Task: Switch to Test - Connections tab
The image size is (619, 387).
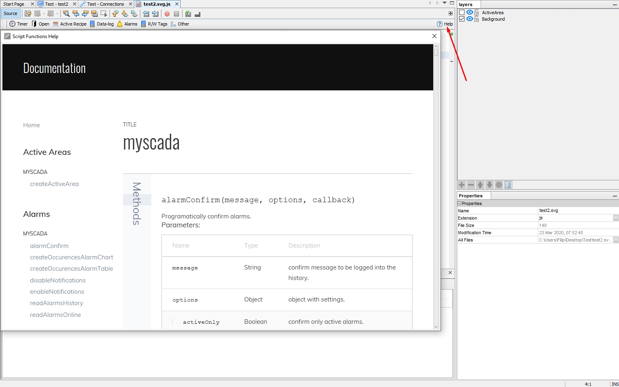Action: coord(105,4)
